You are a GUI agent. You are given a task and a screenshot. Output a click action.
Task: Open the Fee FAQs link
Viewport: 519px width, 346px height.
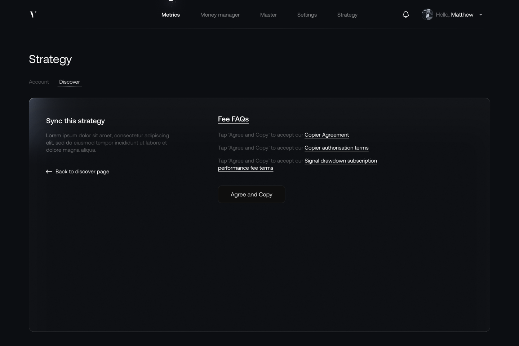click(234, 119)
